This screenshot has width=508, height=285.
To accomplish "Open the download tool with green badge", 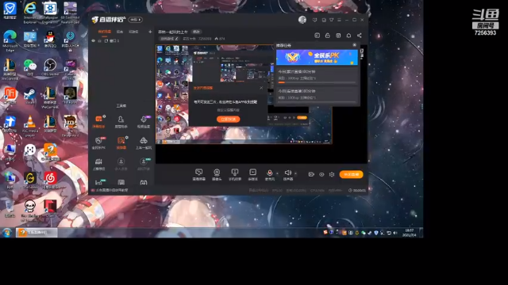I will [x=144, y=164].
